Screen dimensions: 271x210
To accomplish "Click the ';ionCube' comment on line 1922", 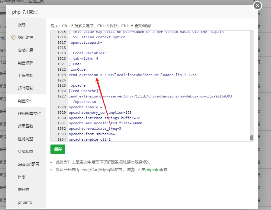I will pos(77,69).
